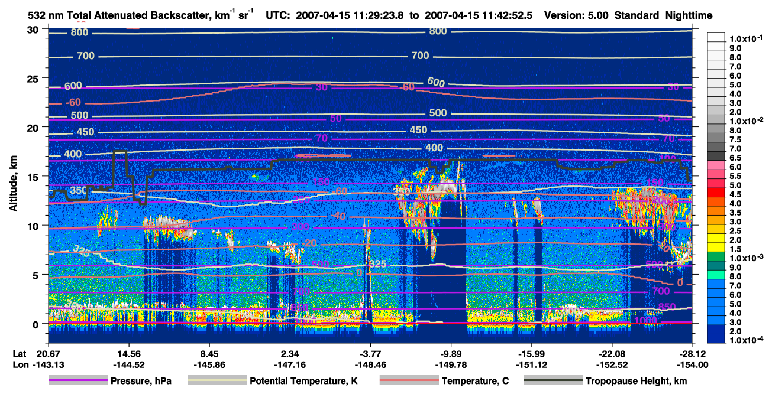Click longitude tick value -148.46
Viewport: 769px width, 394px height.
pyautogui.click(x=371, y=365)
